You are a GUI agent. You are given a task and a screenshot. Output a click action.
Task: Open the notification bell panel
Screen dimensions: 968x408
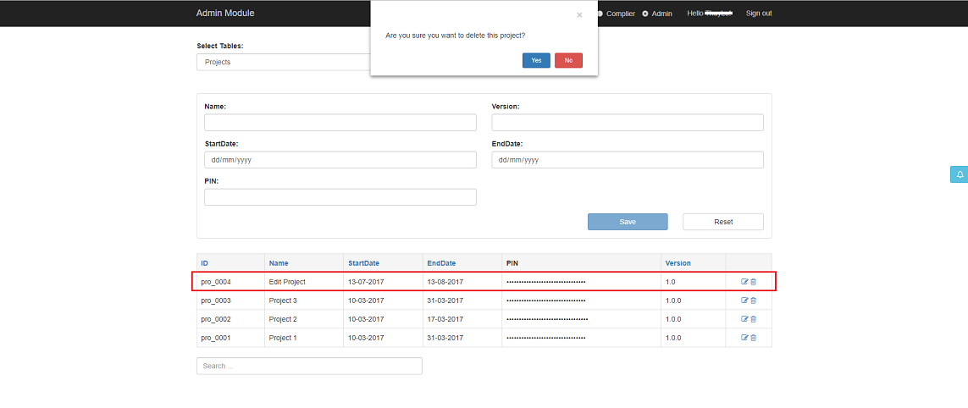tap(960, 174)
